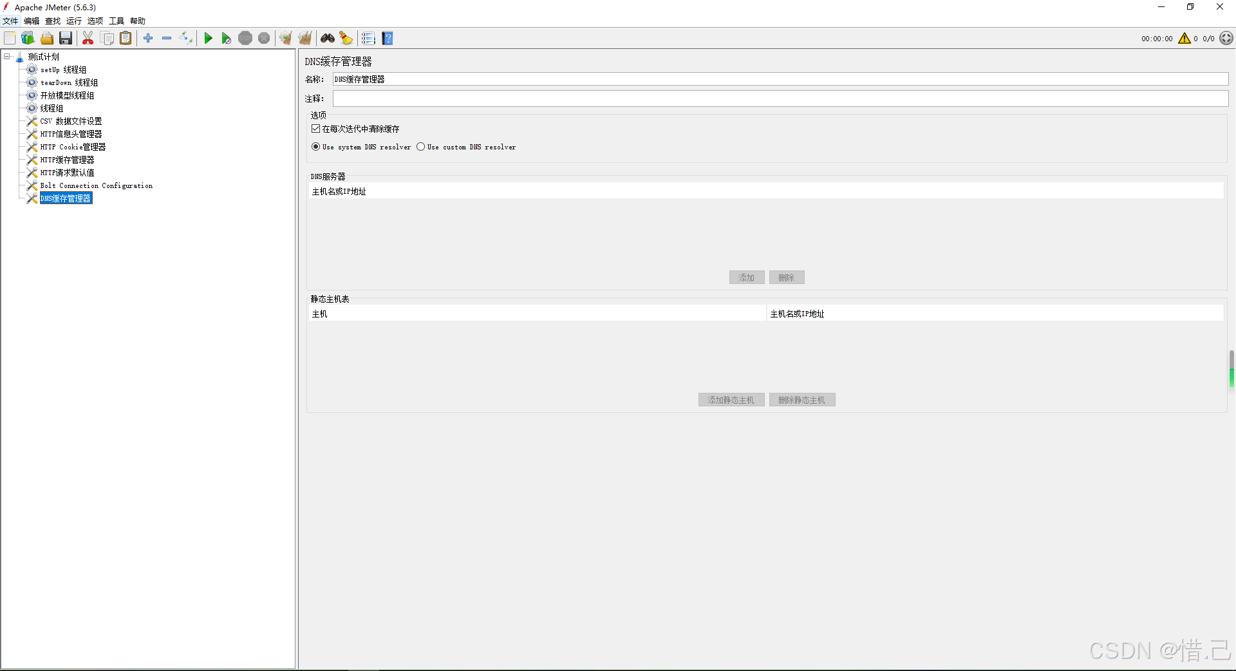Select HTTP信息头管理器 in the tree
Screen dimensions: 1236x671
click(x=71, y=134)
